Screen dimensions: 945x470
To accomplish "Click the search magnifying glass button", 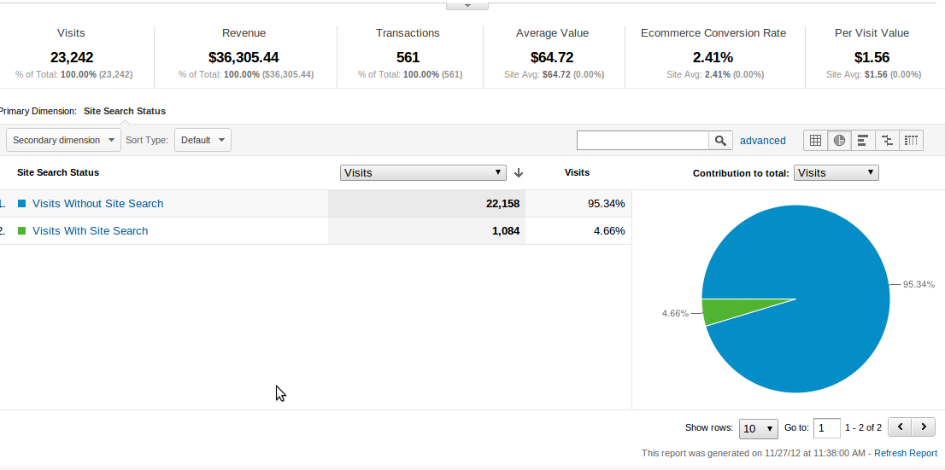I will click(x=721, y=141).
